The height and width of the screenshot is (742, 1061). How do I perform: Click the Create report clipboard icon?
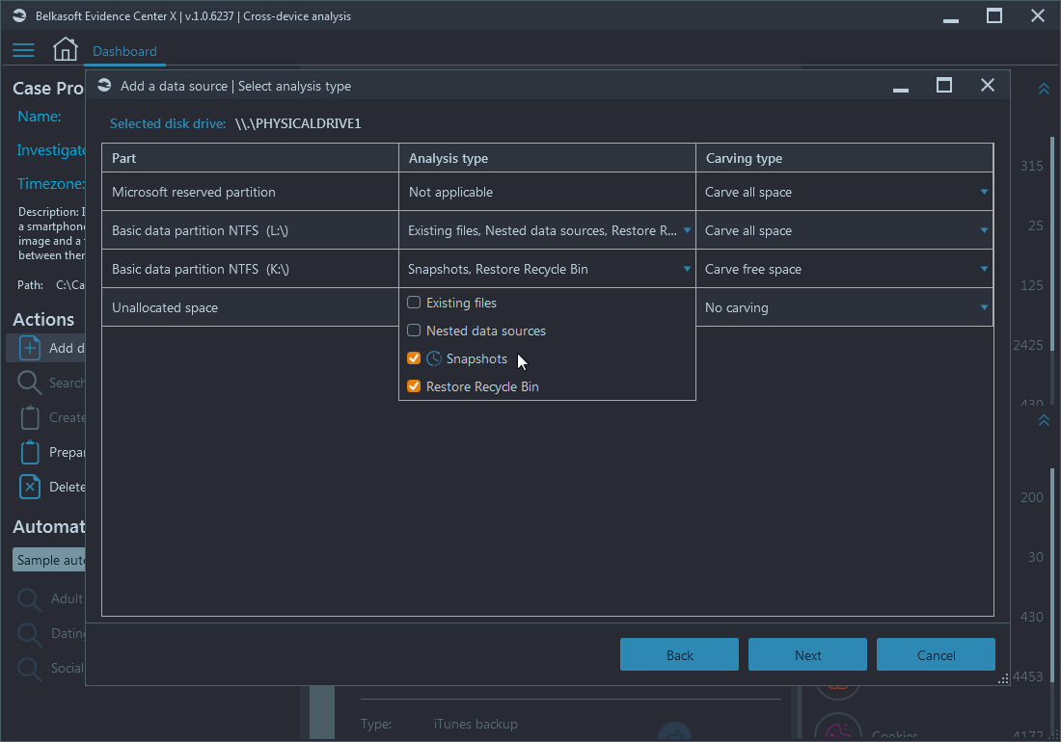click(30, 417)
